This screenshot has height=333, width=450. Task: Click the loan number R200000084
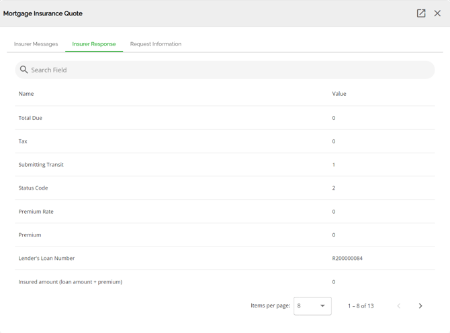pyautogui.click(x=347, y=258)
